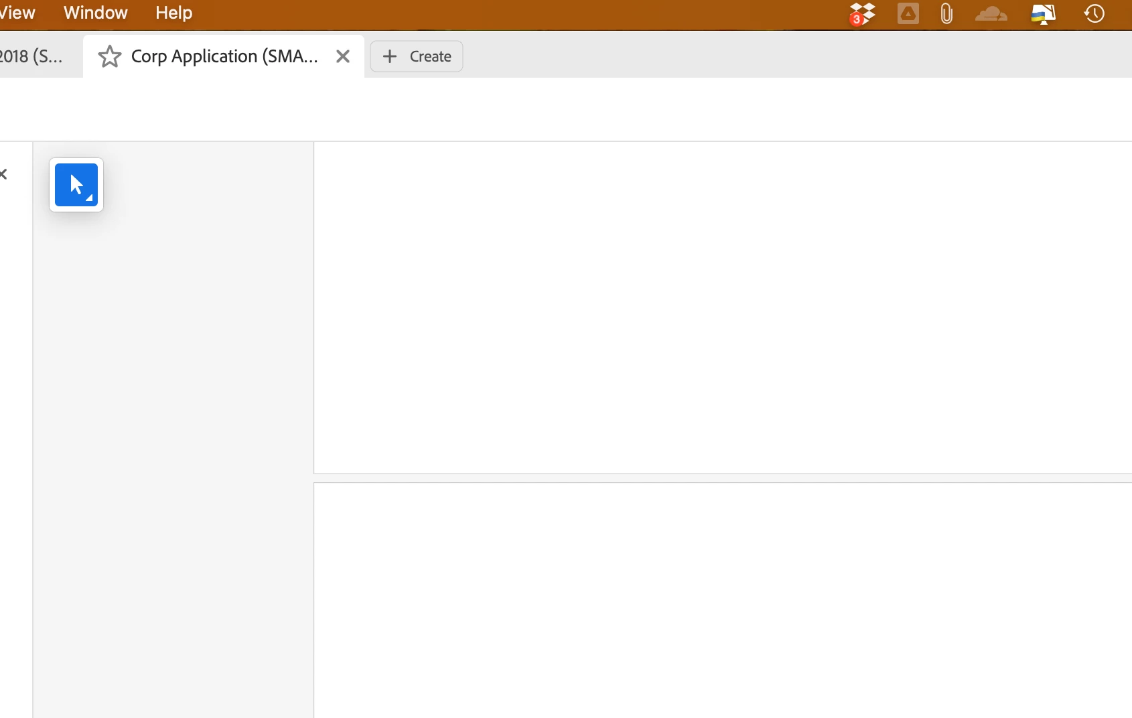
Task: Close the left side panel
Action: pyautogui.click(x=3, y=174)
